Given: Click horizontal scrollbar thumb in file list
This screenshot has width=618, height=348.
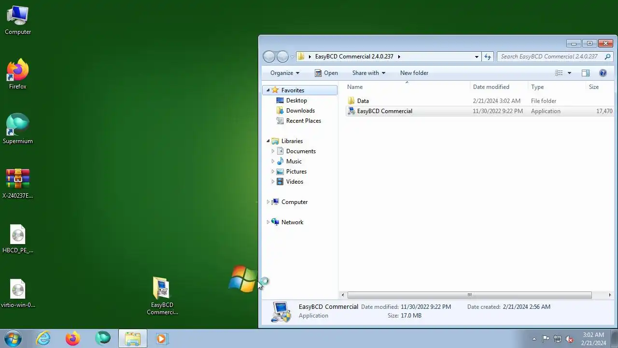Looking at the screenshot, I should (x=469, y=295).
